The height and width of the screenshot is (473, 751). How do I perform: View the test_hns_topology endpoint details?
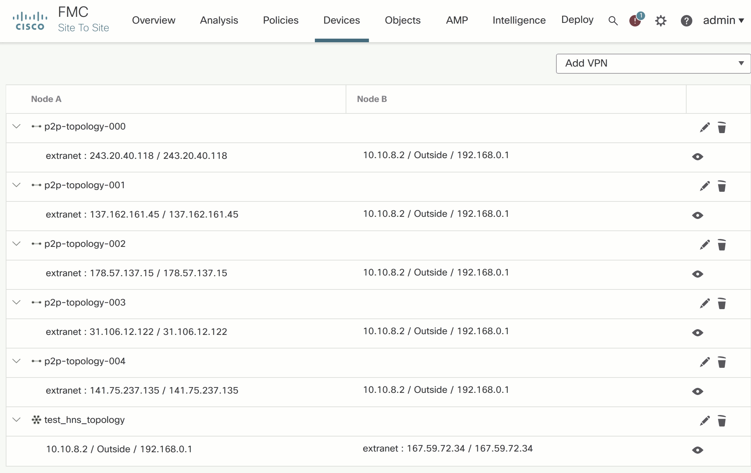698,450
